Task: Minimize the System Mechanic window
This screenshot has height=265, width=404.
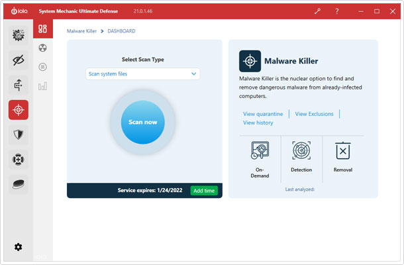Action: 361,11
